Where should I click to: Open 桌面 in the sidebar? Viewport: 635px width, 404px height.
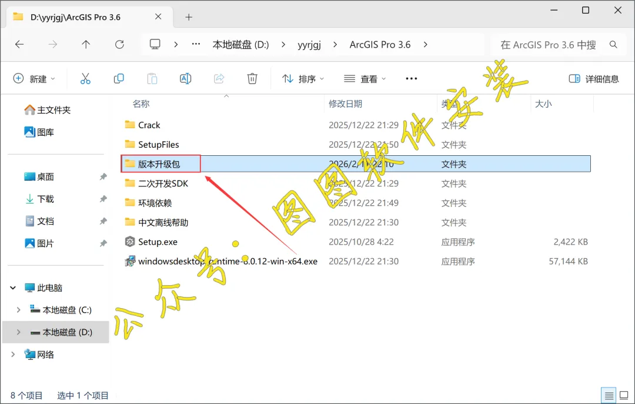(x=39, y=176)
